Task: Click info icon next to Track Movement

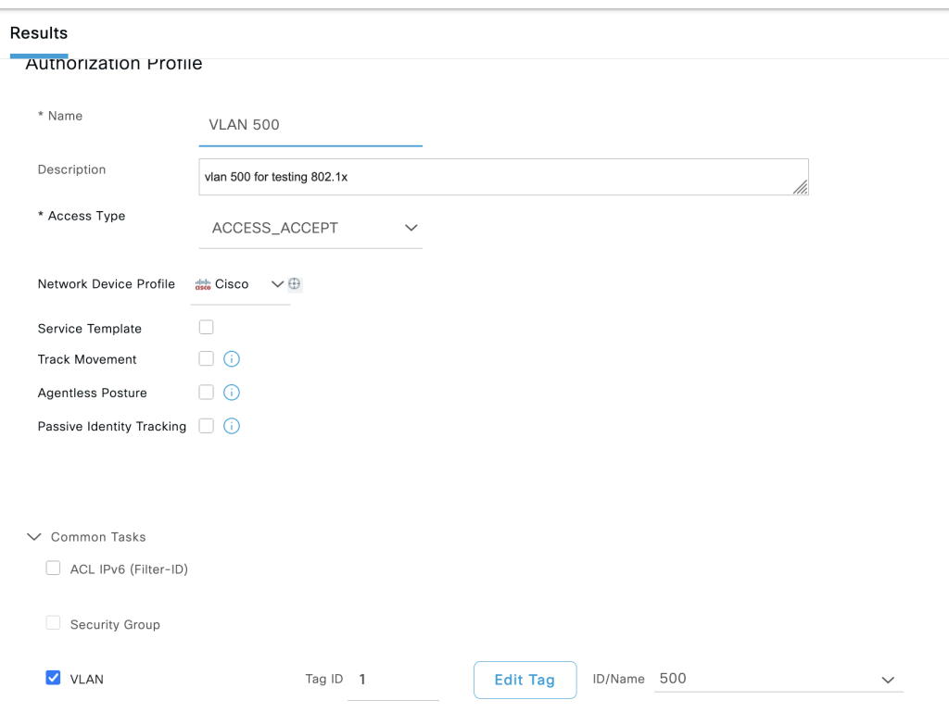Action: (232, 359)
